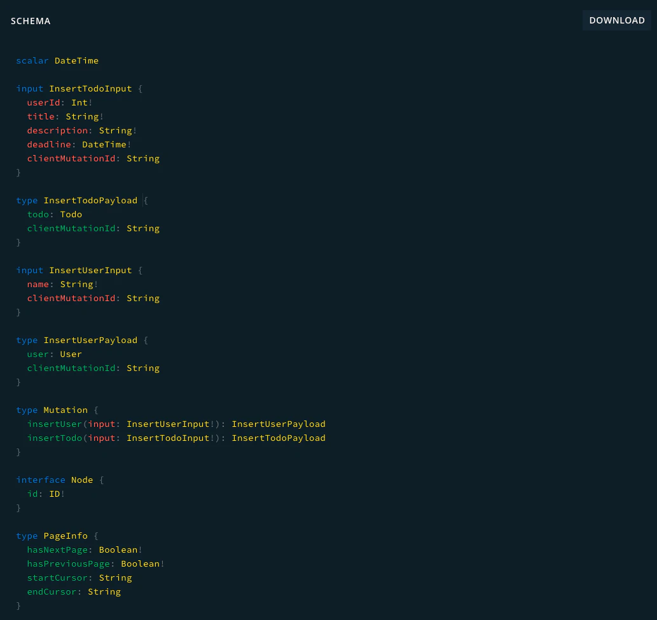657x620 pixels.
Task: Click the DOWNLOAD button
Action: point(616,20)
